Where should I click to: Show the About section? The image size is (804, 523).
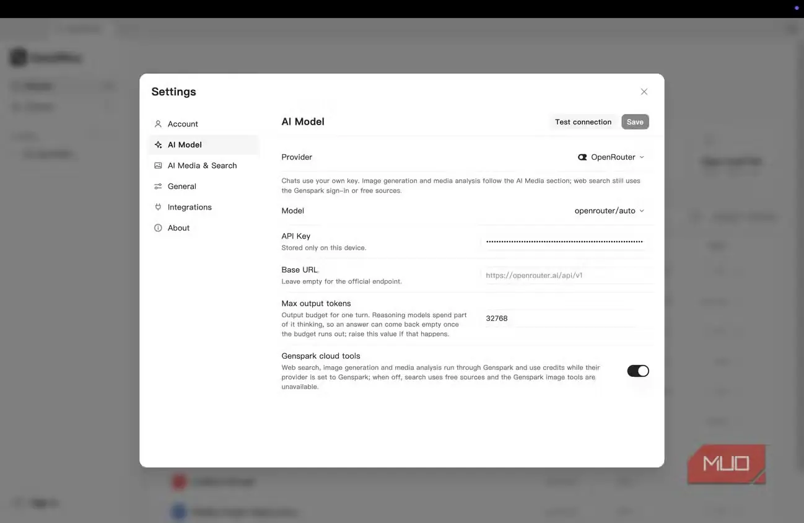[x=204, y=228]
